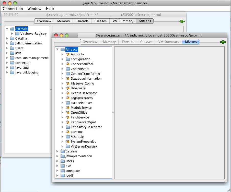231x192 pixels.
Task: Expand JMImplementation in the back window
Action: pyautogui.click(x=7, y=43)
